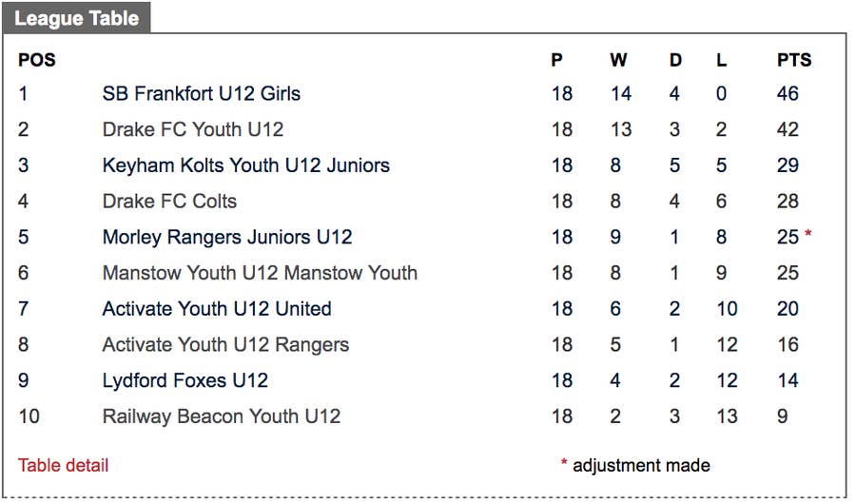Select Activate Youth U12 Rangers

click(225, 344)
